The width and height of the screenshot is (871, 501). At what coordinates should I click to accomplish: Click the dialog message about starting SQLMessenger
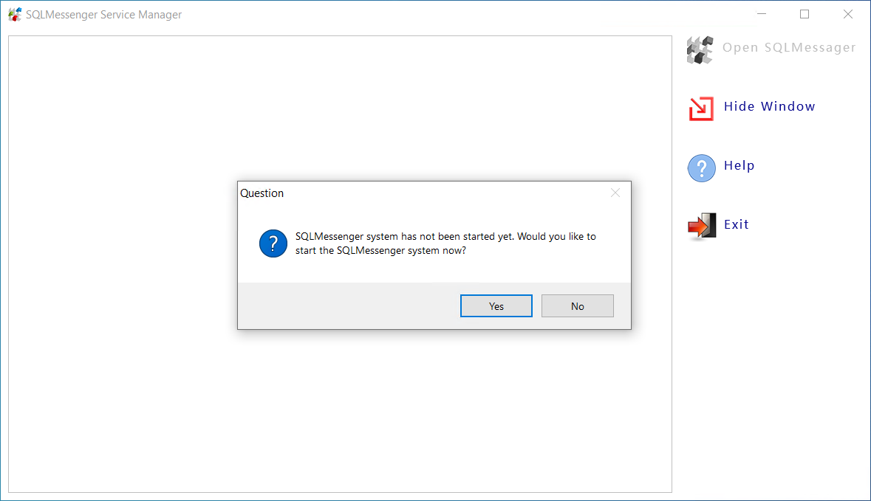click(x=445, y=243)
